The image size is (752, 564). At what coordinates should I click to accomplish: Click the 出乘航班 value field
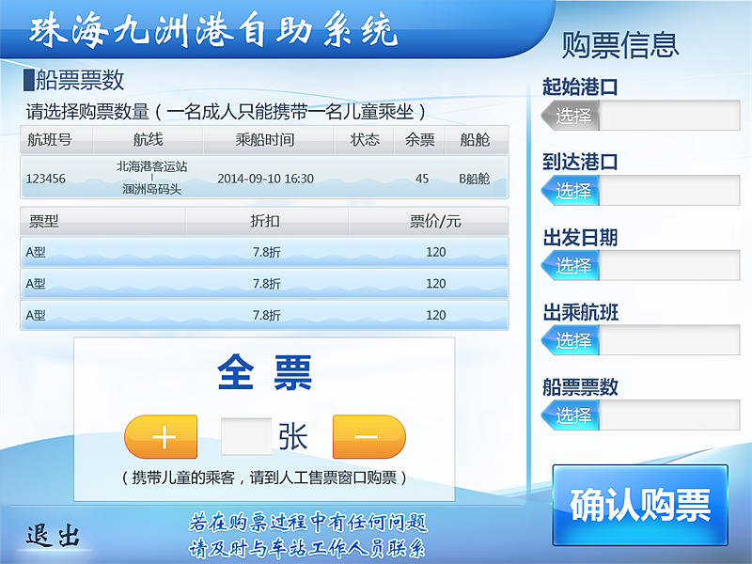(x=669, y=340)
